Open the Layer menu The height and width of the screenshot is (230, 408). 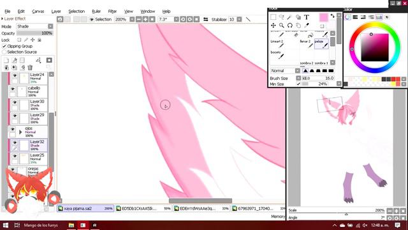(56, 11)
